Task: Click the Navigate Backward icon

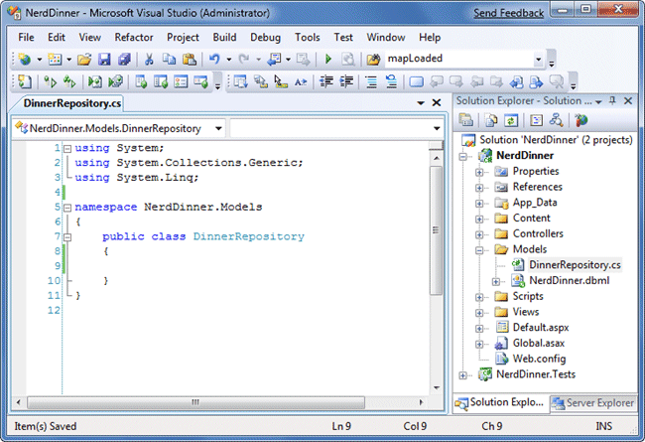Action: (274, 60)
